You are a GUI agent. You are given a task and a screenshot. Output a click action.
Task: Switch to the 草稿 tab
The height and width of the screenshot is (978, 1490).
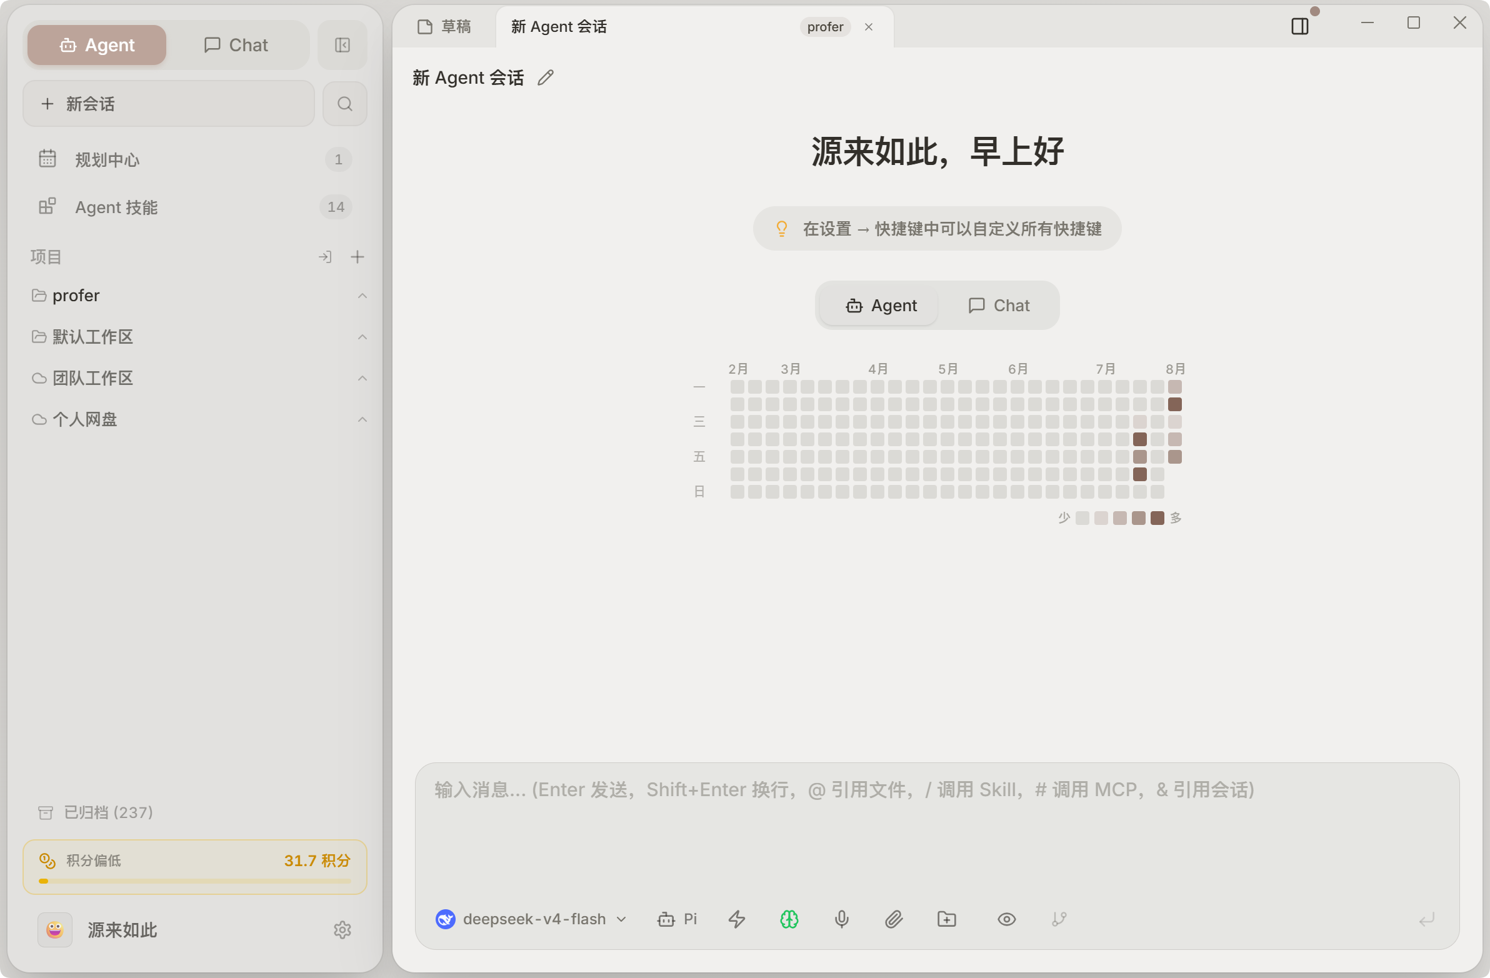[444, 26]
